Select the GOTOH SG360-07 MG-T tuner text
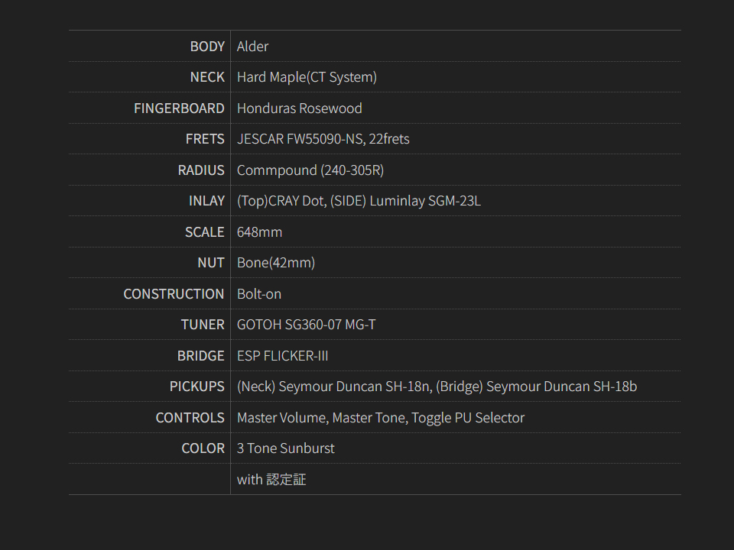734x550 pixels. [x=306, y=325]
